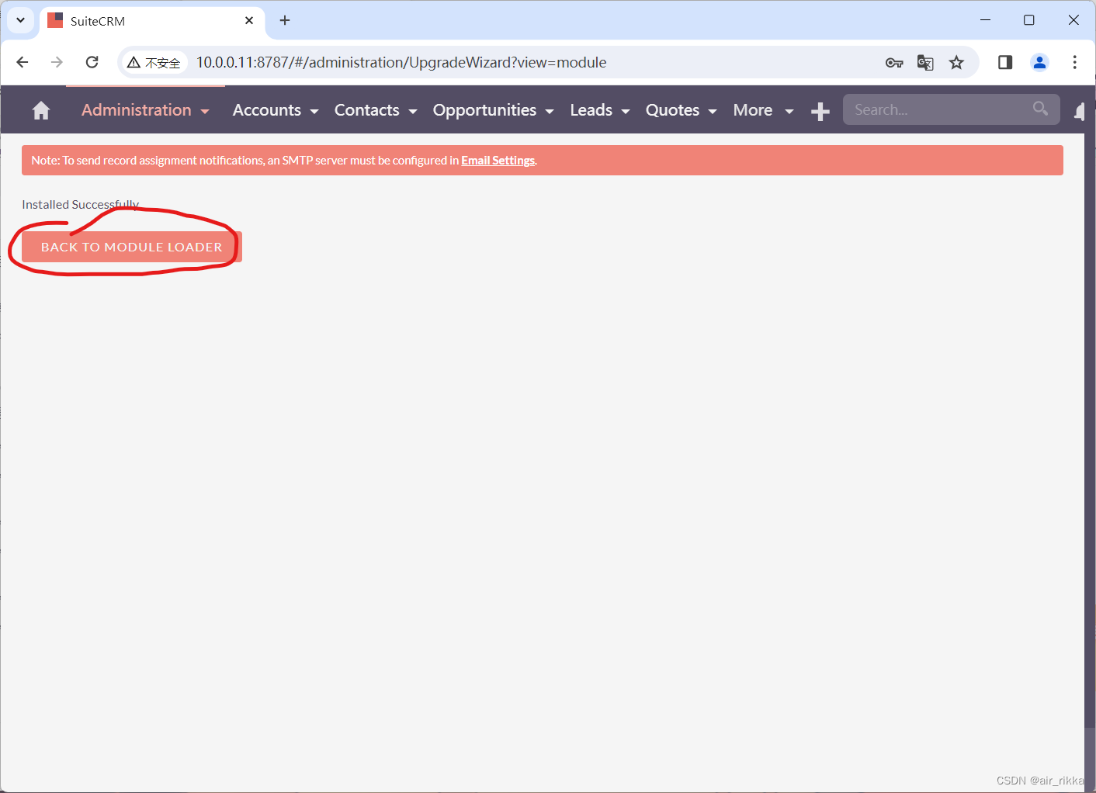
Task: Click BACK TO MODULE LOADER
Action: [x=130, y=247]
